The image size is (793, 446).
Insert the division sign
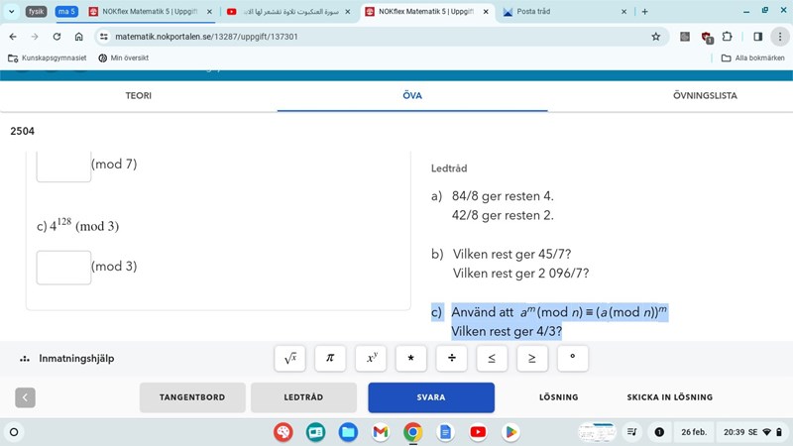tap(451, 358)
